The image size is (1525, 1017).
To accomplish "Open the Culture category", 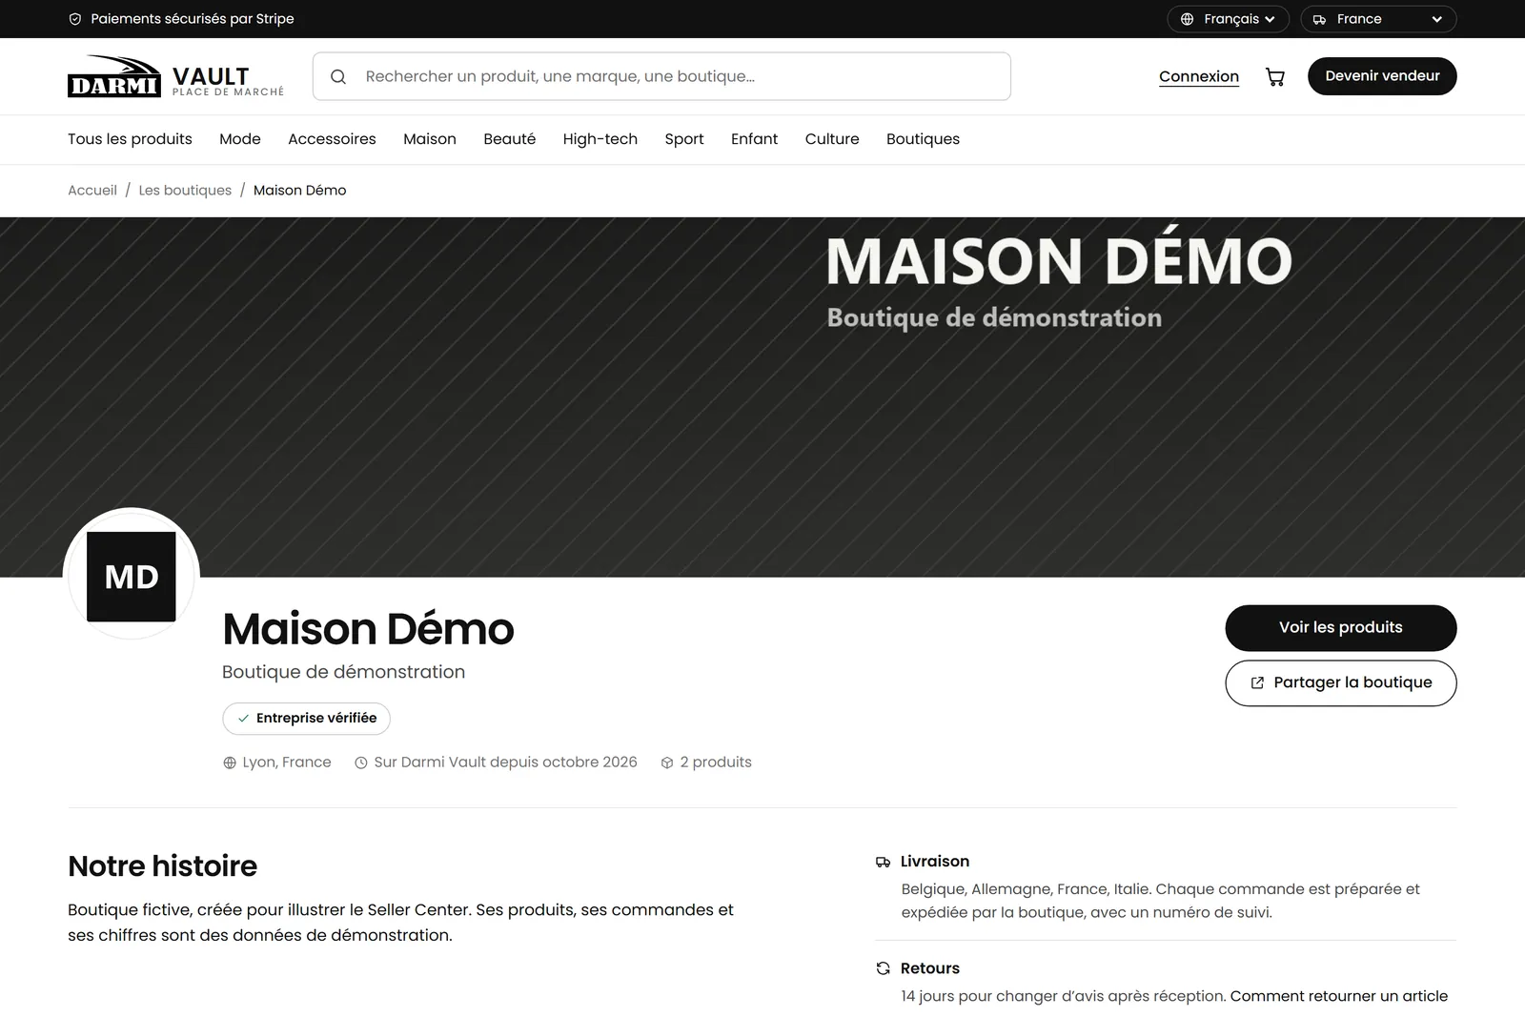I will (832, 139).
